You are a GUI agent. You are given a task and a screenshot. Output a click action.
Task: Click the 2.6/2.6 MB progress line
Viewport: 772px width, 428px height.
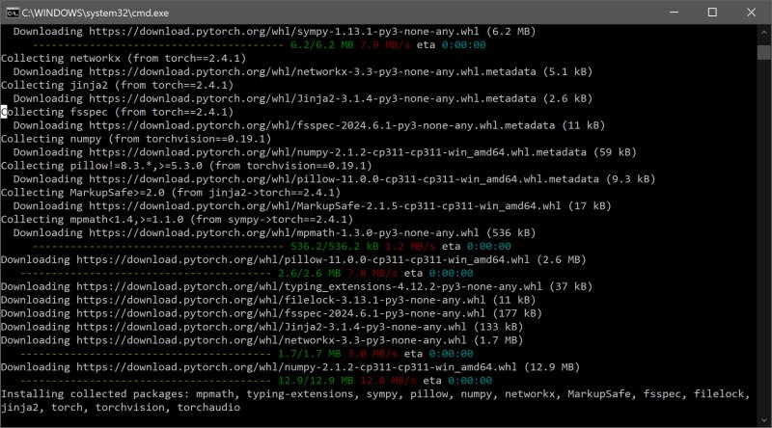coord(247,273)
